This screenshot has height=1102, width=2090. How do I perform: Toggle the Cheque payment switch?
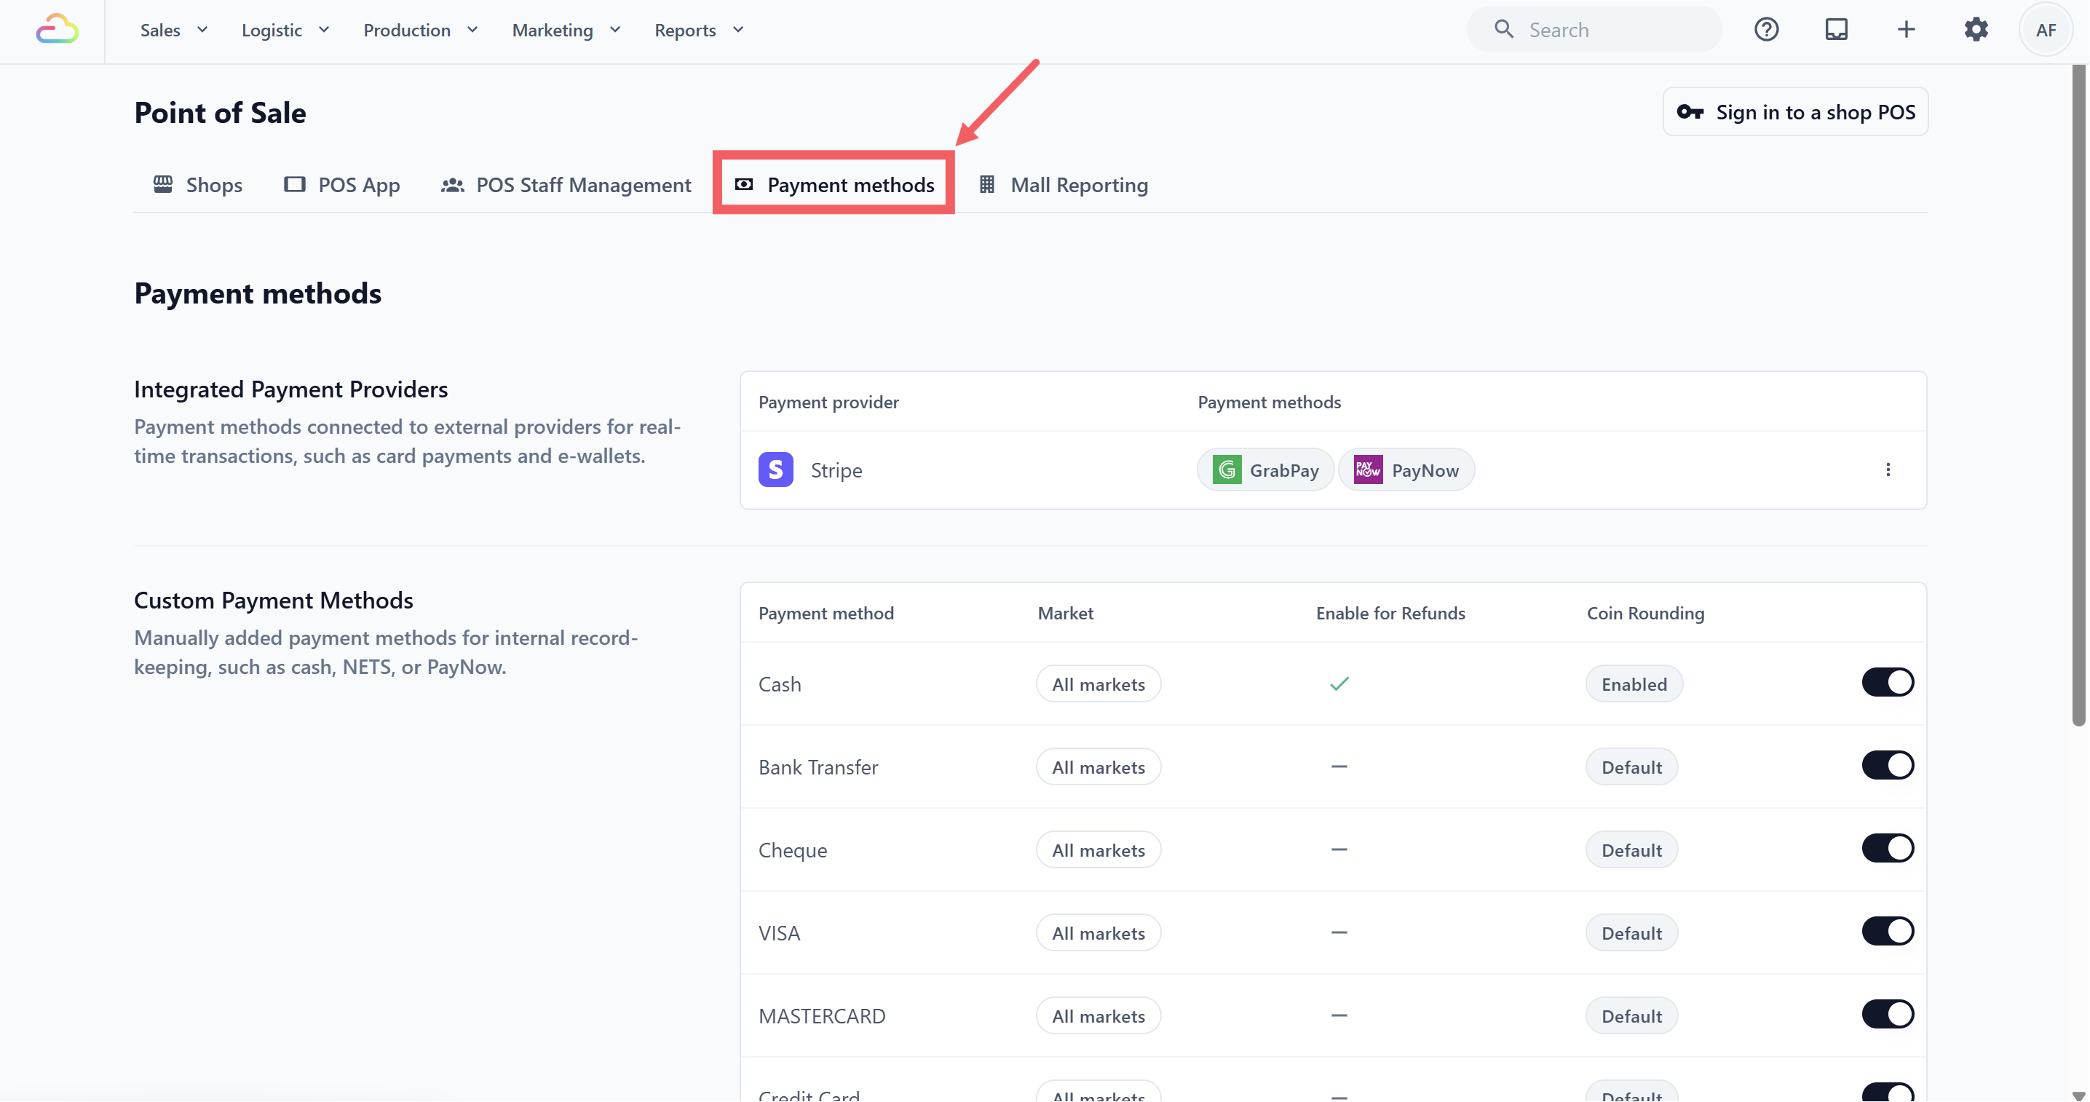1887,848
